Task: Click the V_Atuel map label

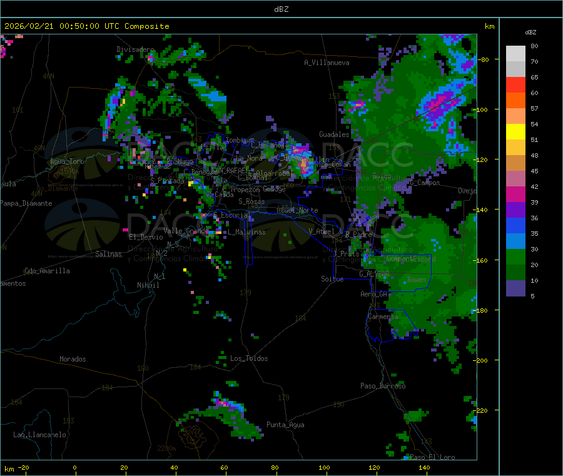Action: click(x=322, y=231)
